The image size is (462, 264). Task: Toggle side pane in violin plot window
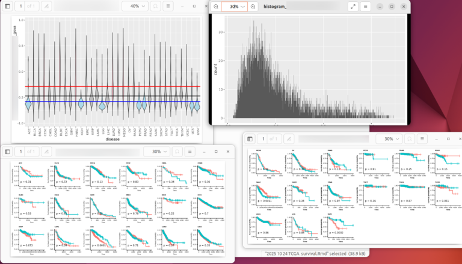(x=8, y=5)
